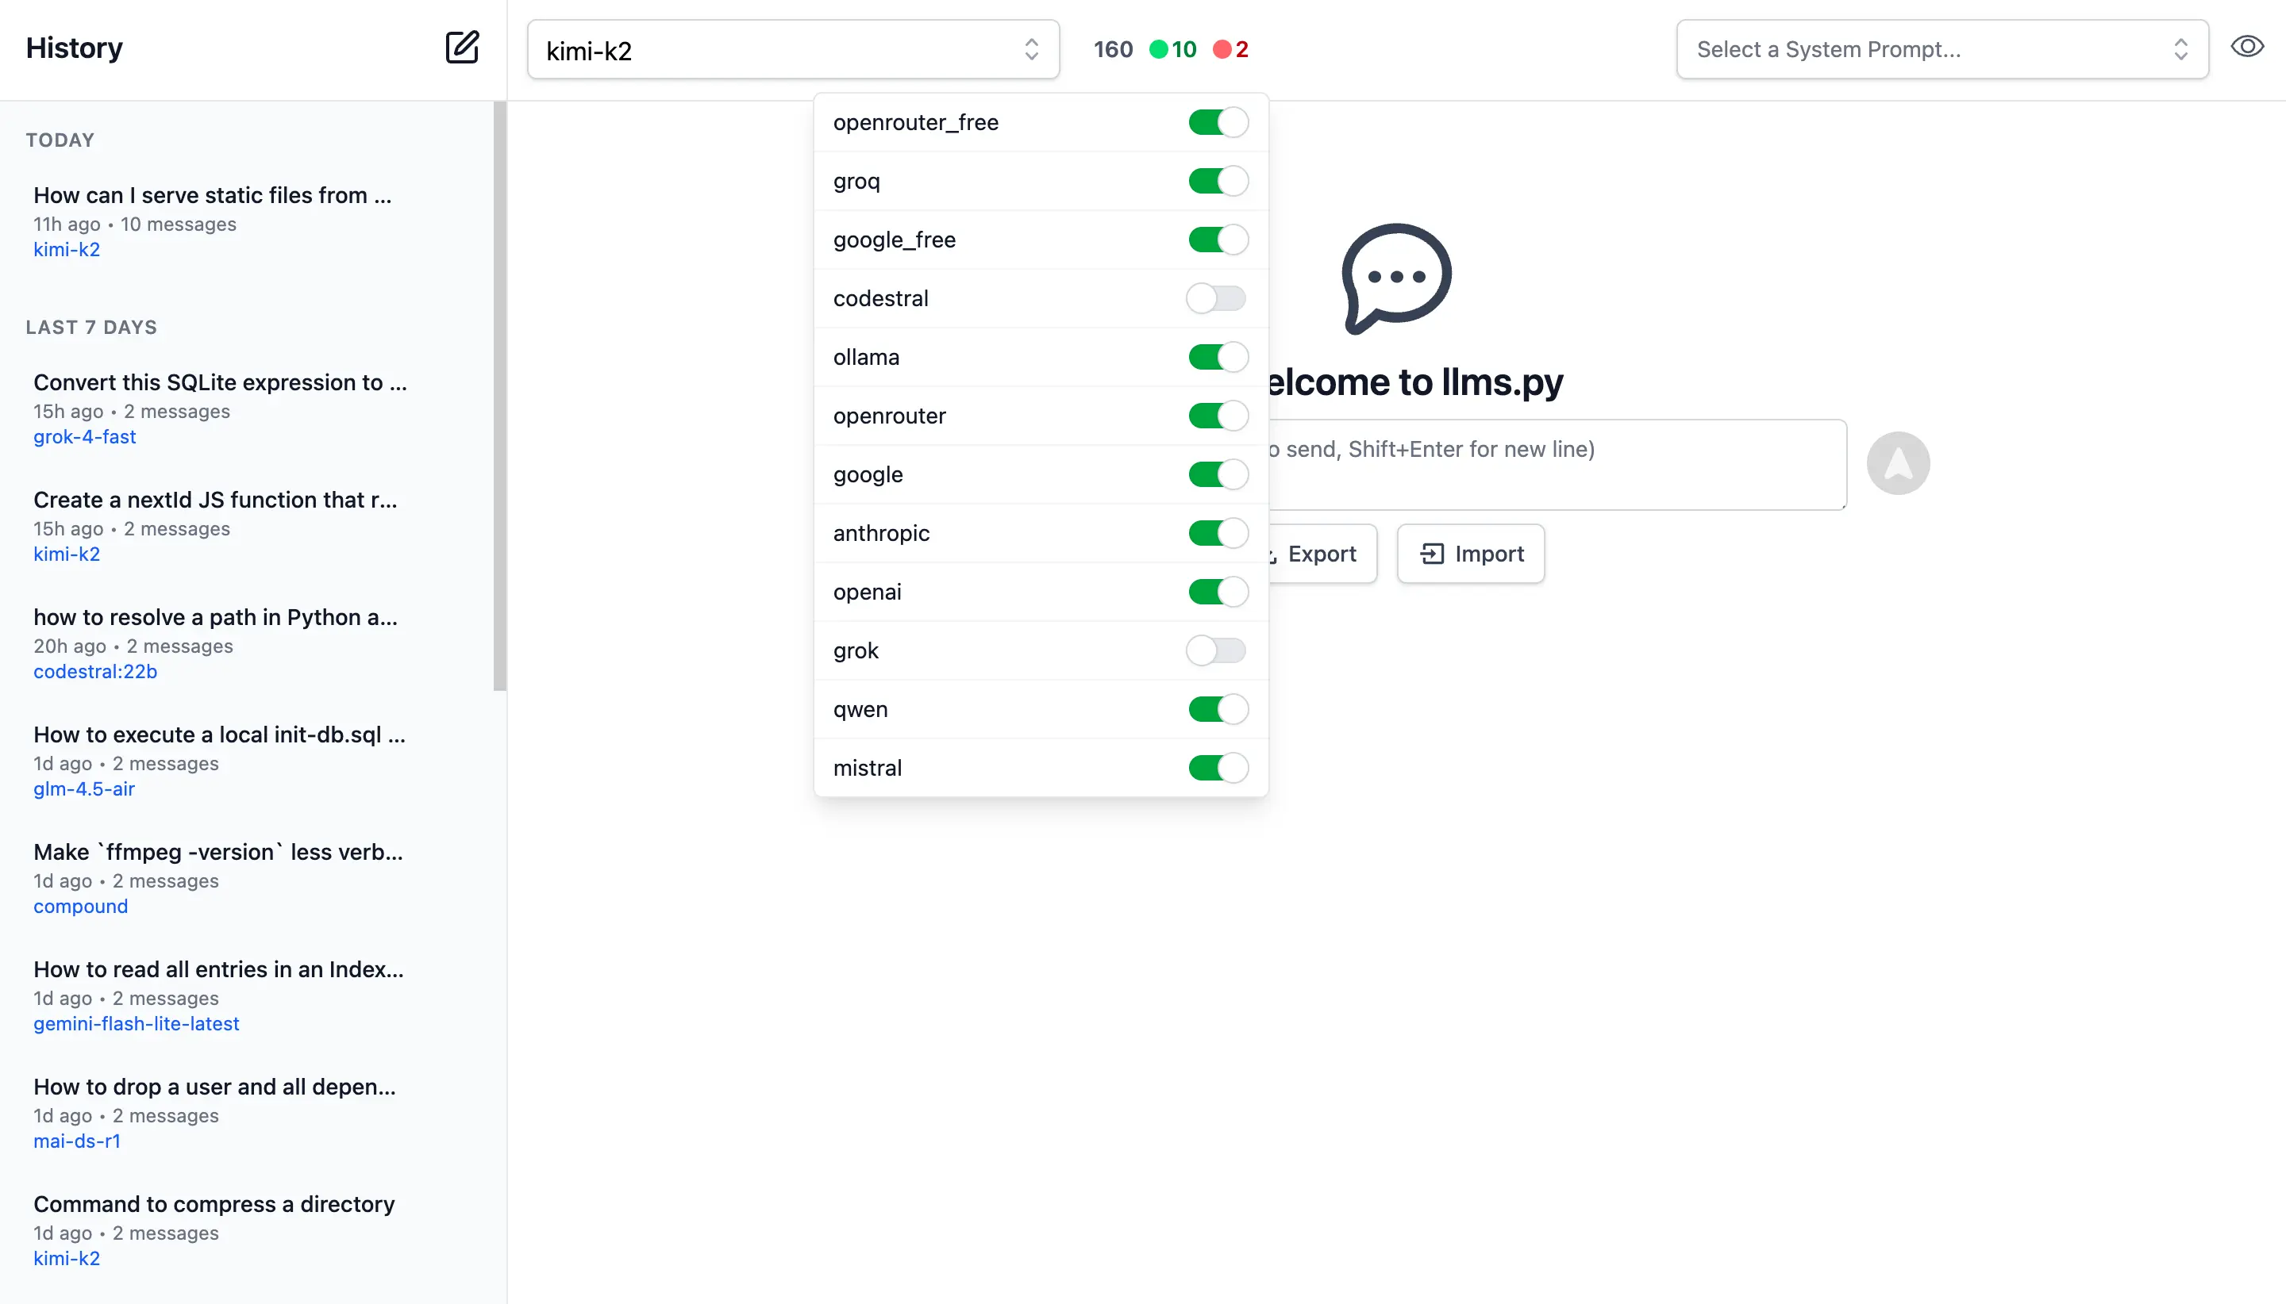Click the Import button

pos(1471,554)
